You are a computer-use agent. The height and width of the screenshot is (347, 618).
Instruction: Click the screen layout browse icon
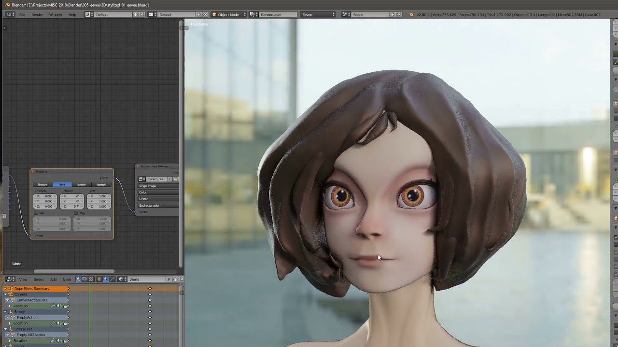(88, 14)
